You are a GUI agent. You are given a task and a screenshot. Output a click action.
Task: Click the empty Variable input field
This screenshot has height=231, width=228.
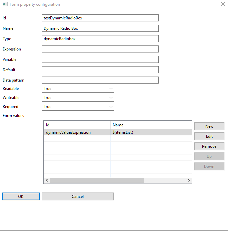coord(100,60)
